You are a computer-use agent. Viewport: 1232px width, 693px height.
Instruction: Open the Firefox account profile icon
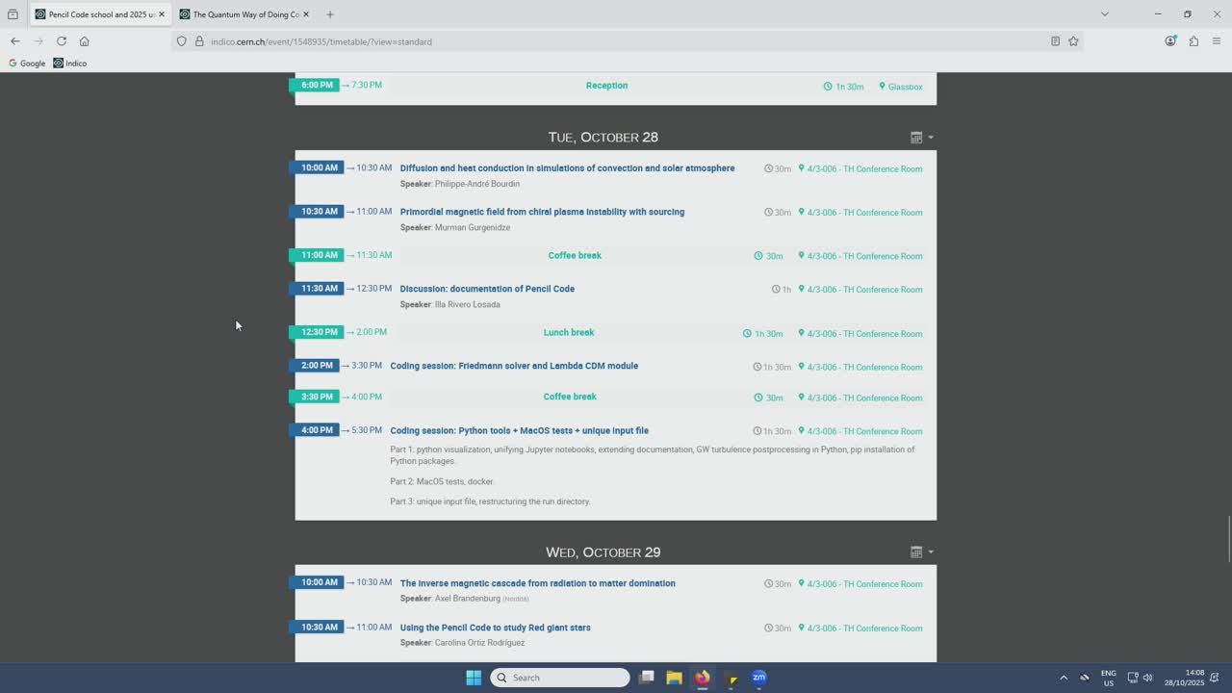point(1170,41)
